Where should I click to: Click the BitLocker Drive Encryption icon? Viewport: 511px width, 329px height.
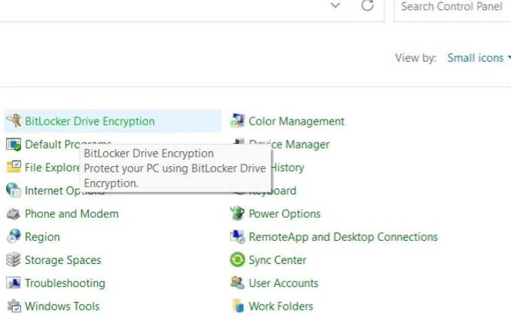pyautogui.click(x=14, y=121)
